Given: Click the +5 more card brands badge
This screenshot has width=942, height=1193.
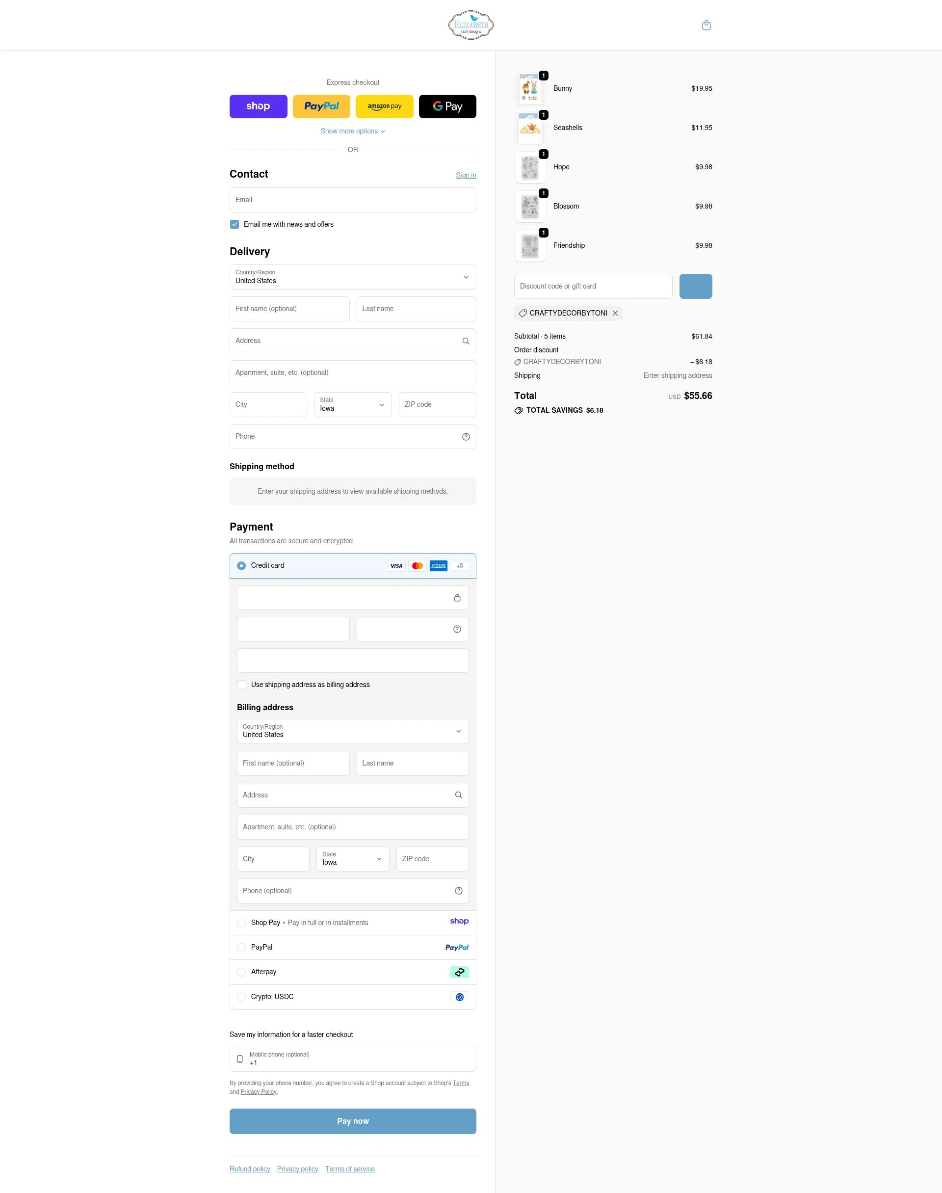Looking at the screenshot, I should tap(459, 566).
